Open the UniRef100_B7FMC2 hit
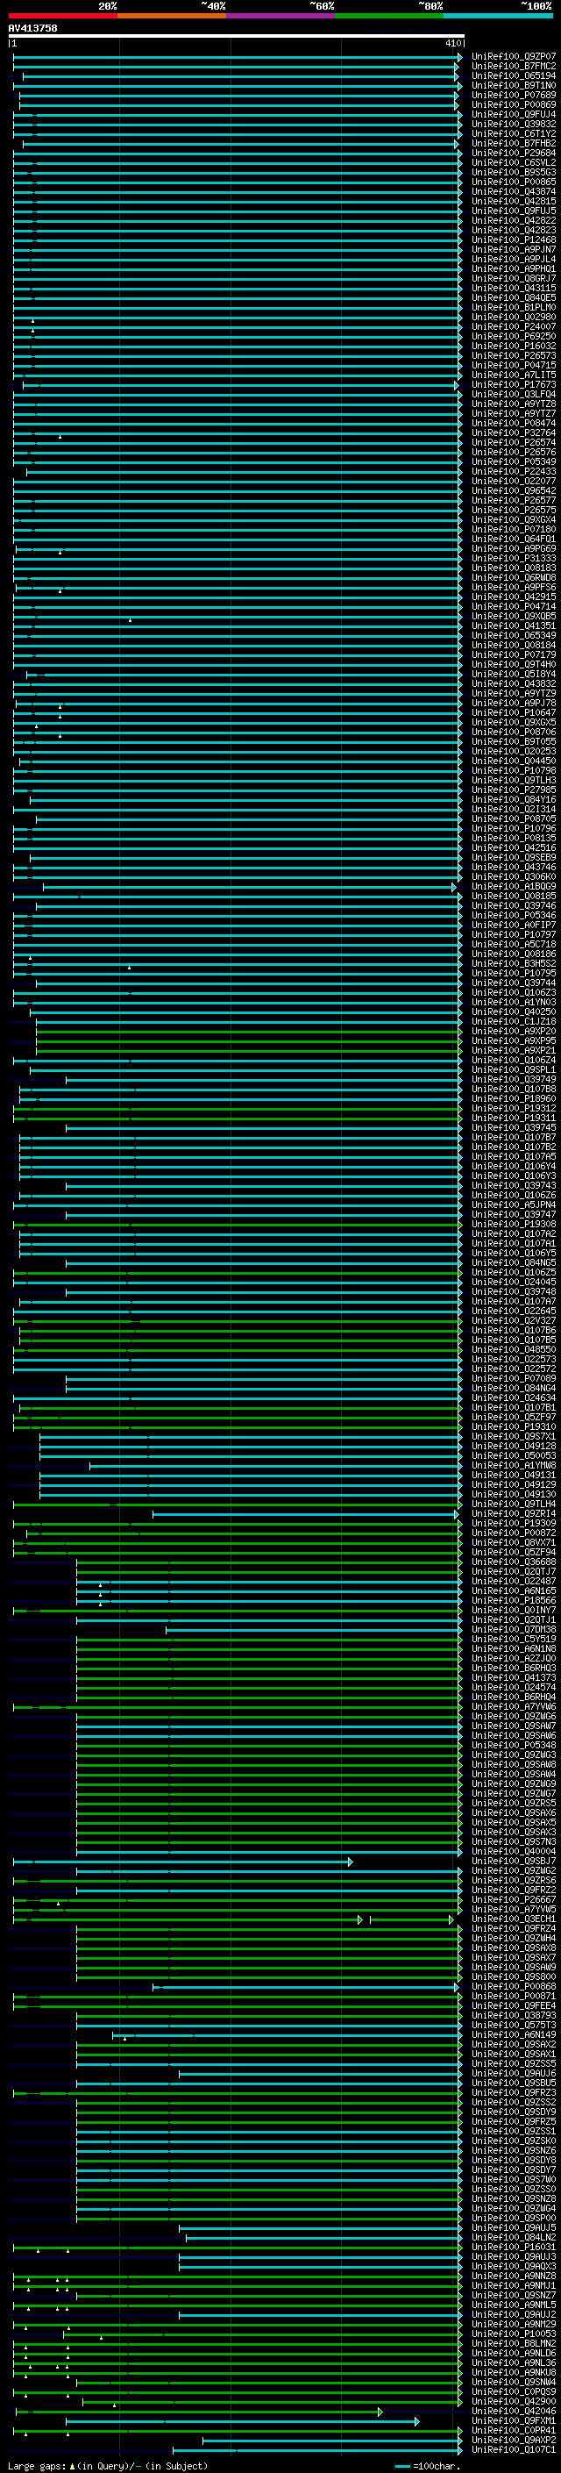The height and width of the screenshot is (2473, 561). [x=513, y=67]
